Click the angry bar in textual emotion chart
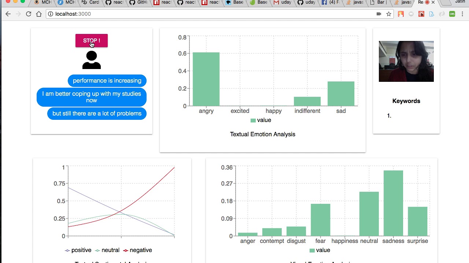 click(x=206, y=79)
